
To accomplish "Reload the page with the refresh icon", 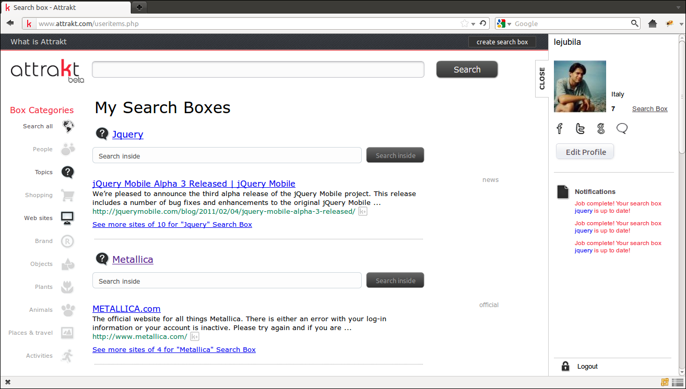I will pyautogui.click(x=483, y=23).
